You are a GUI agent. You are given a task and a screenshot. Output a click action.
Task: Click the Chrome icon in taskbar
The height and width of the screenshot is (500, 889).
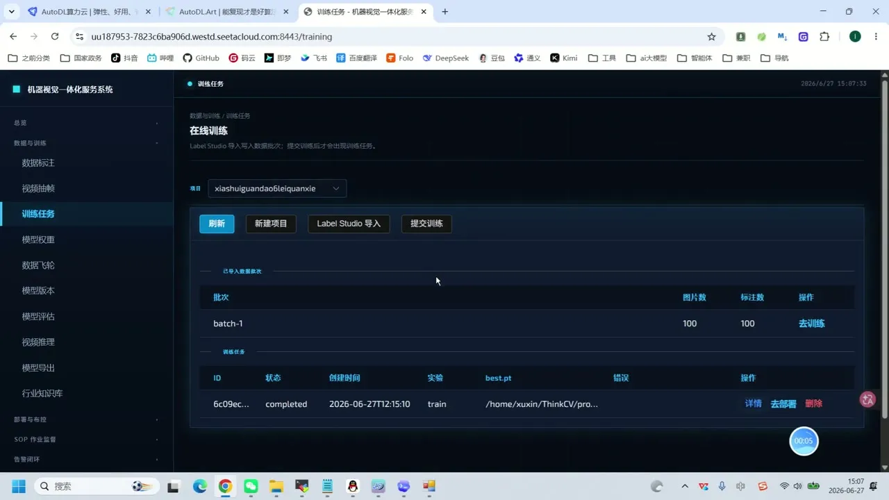(225, 486)
